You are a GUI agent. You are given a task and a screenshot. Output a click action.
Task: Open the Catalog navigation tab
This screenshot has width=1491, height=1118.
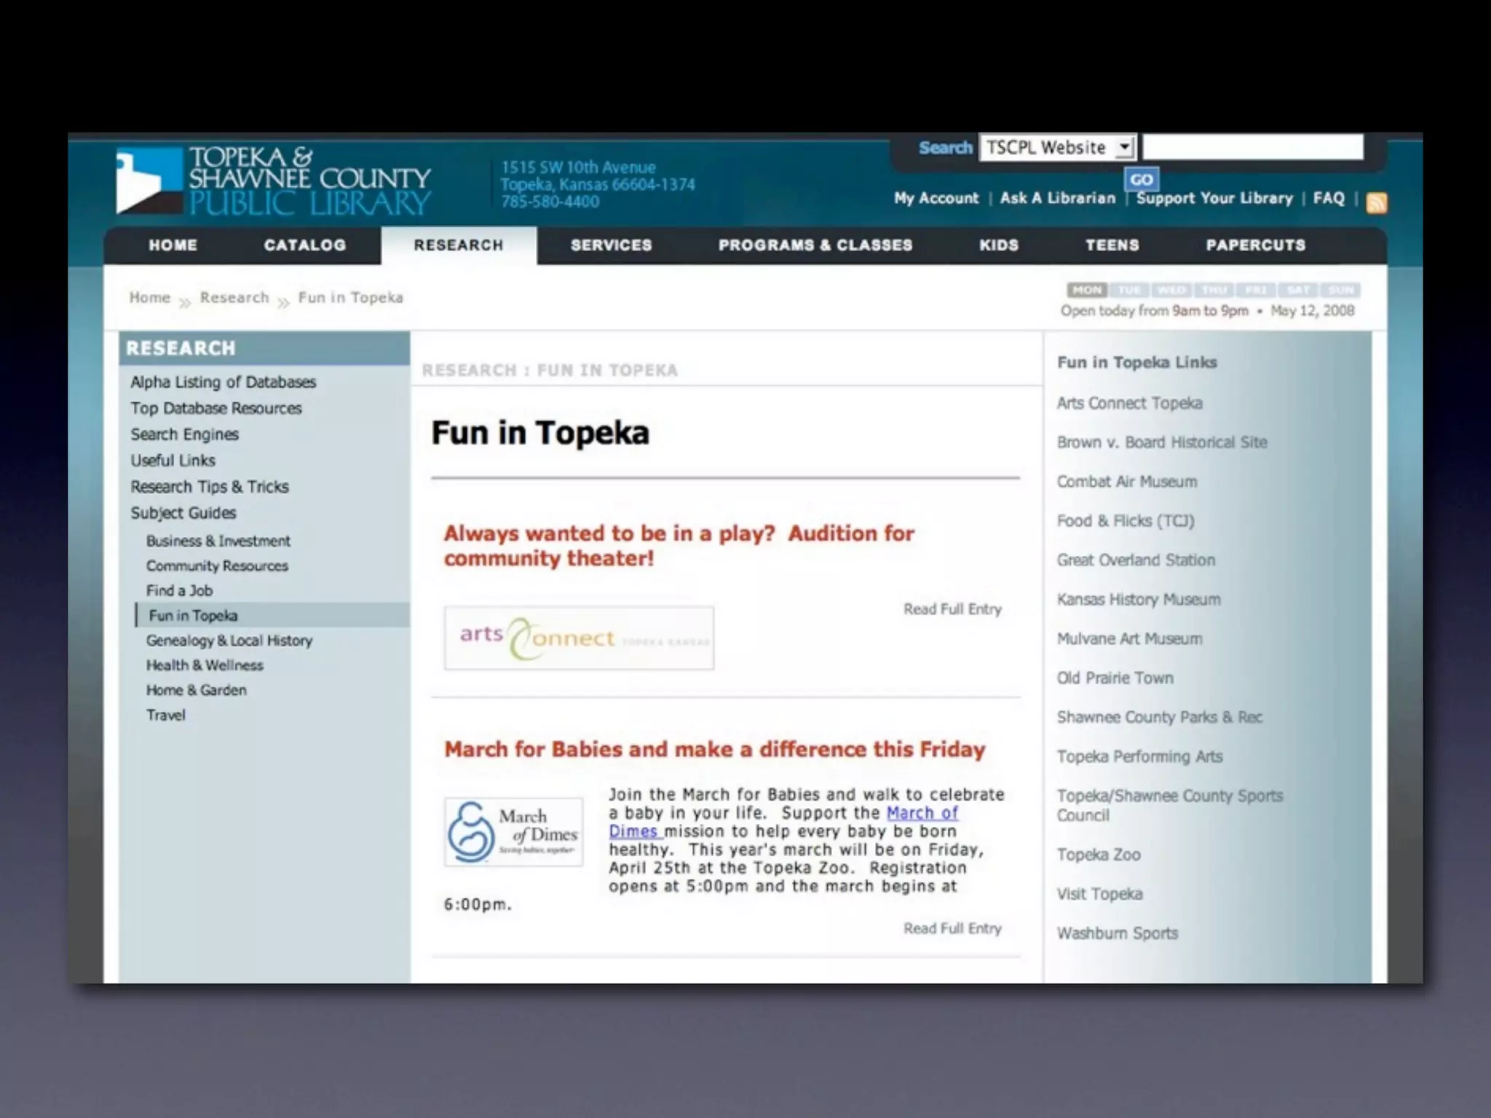tap(304, 245)
